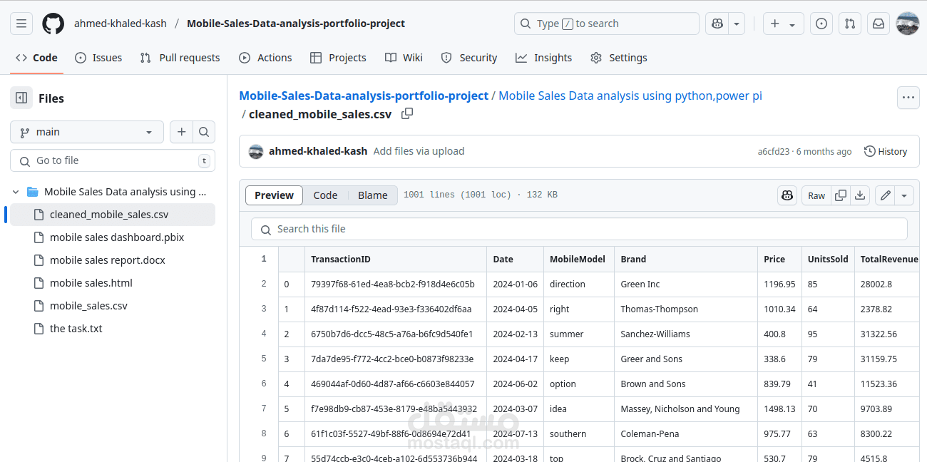Open file search with the sidebar magnifier icon

[x=204, y=132]
